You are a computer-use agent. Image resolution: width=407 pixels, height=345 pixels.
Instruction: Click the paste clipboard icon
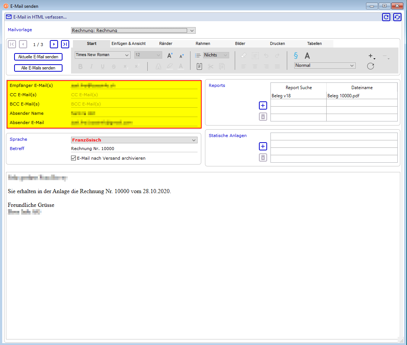pyautogui.click(x=199, y=66)
